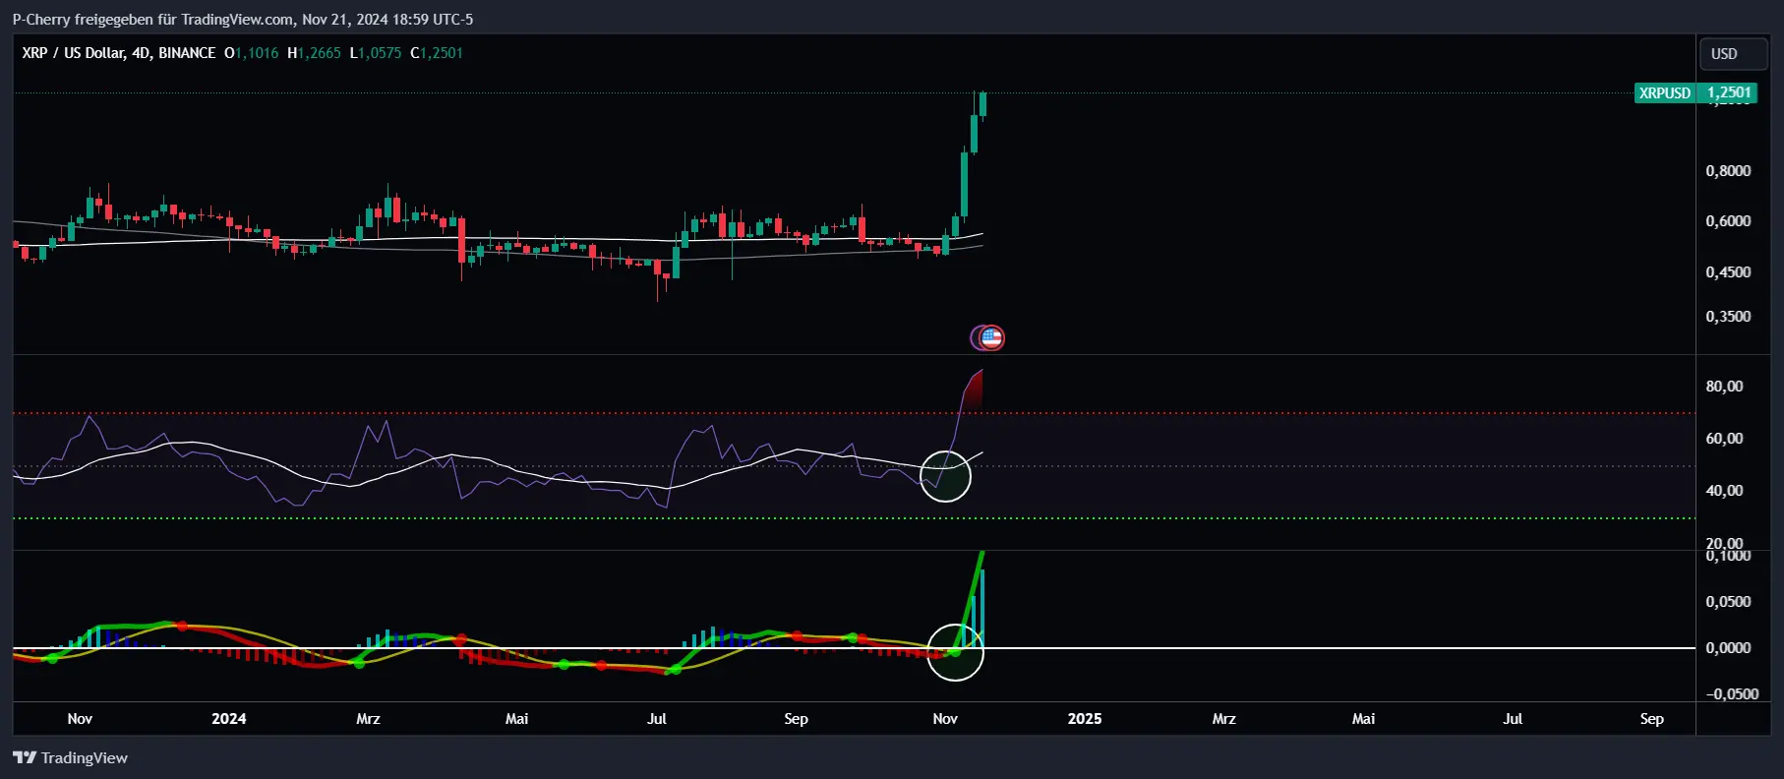Open the USD currency selector
The height and width of the screenshot is (779, 1784).
(1733, 53)
